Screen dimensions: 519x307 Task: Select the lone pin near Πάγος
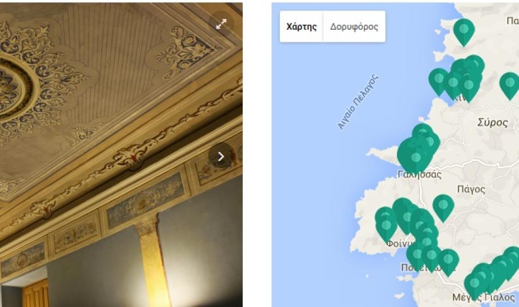(443, 208)
